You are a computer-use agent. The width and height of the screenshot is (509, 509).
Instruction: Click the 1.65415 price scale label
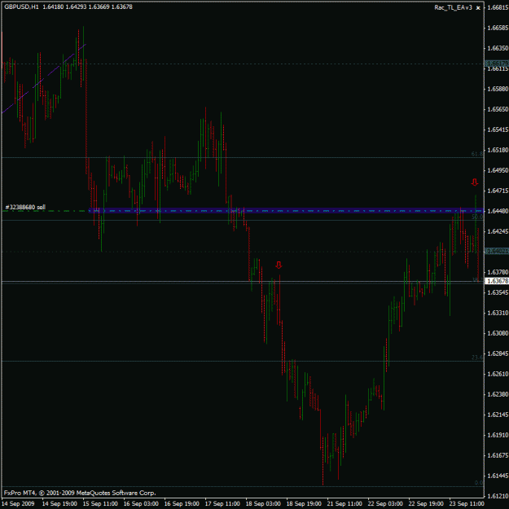click(498, 129)
